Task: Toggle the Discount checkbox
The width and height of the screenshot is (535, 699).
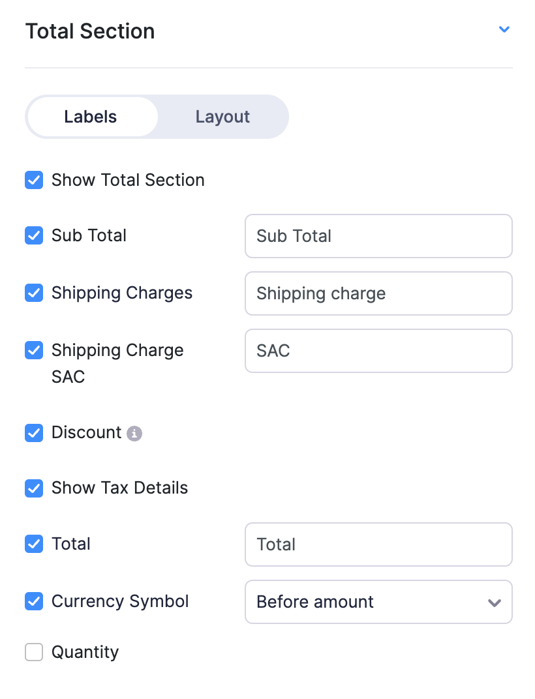Action: pyautogui.click(x=34, y=433)
